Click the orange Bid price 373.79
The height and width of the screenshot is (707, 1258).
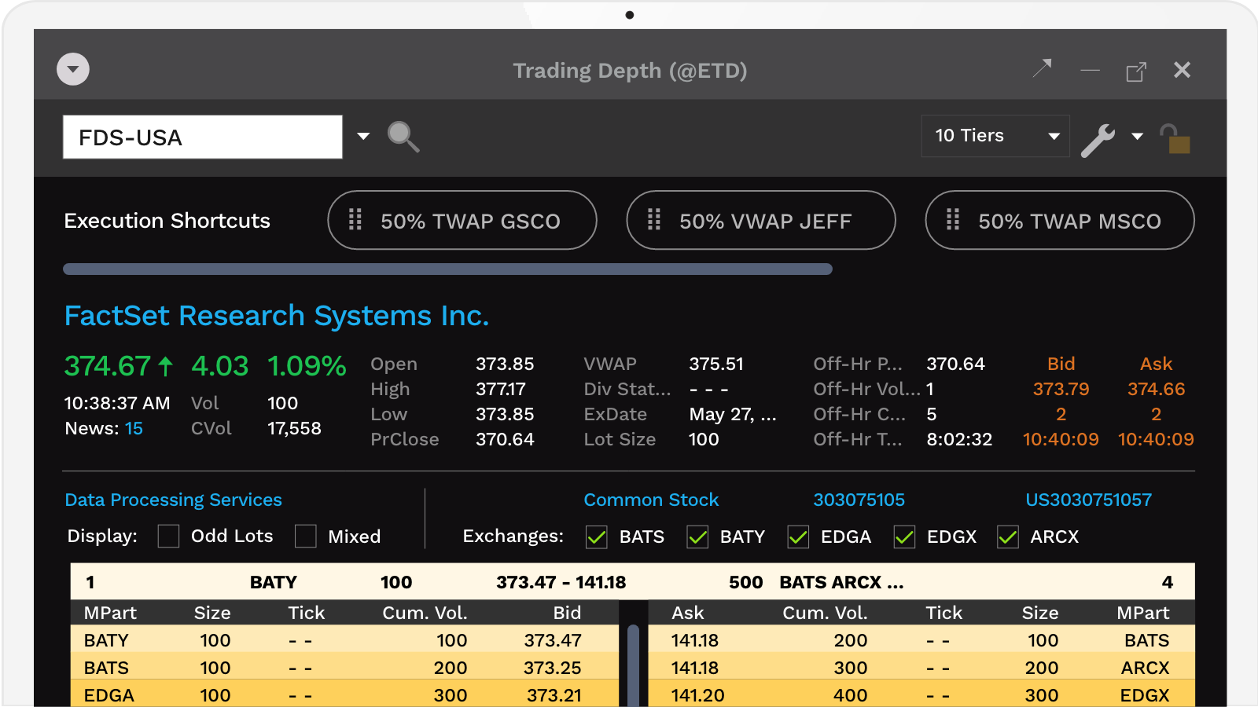1061,389
